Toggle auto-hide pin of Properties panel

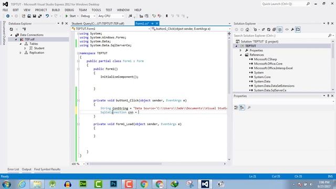[328, 96]
